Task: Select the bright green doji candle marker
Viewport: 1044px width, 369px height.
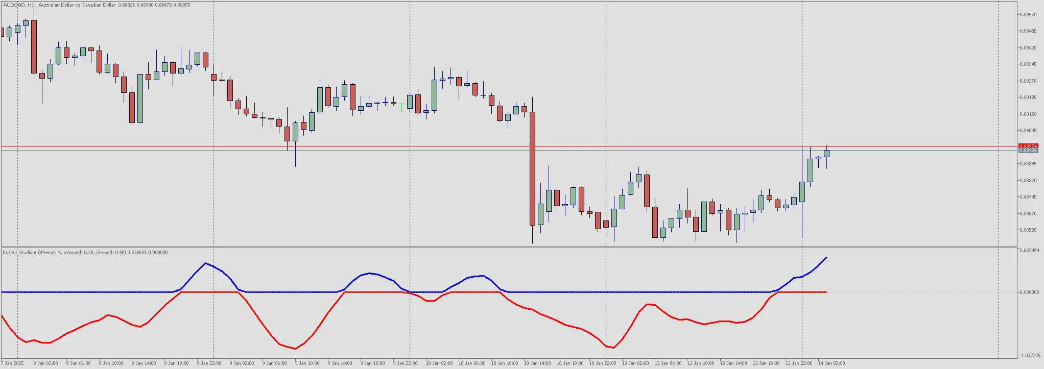Action: point(402,107)
